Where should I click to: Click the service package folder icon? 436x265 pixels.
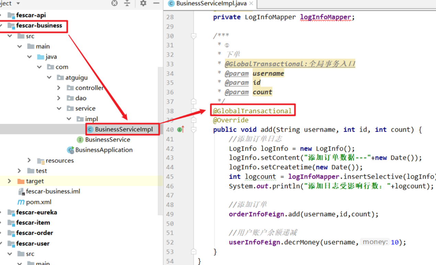(70, 109)
